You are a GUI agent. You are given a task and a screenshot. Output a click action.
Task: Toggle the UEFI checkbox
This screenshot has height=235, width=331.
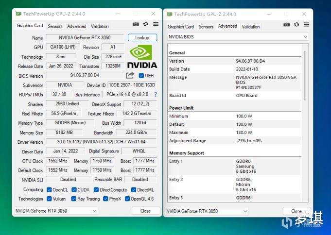141,76
